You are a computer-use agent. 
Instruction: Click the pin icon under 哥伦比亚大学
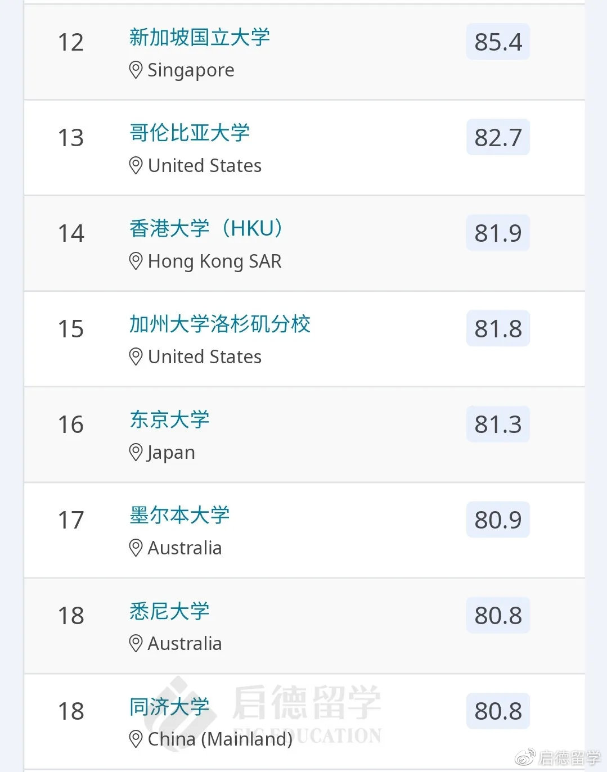[x=136, y=166]
